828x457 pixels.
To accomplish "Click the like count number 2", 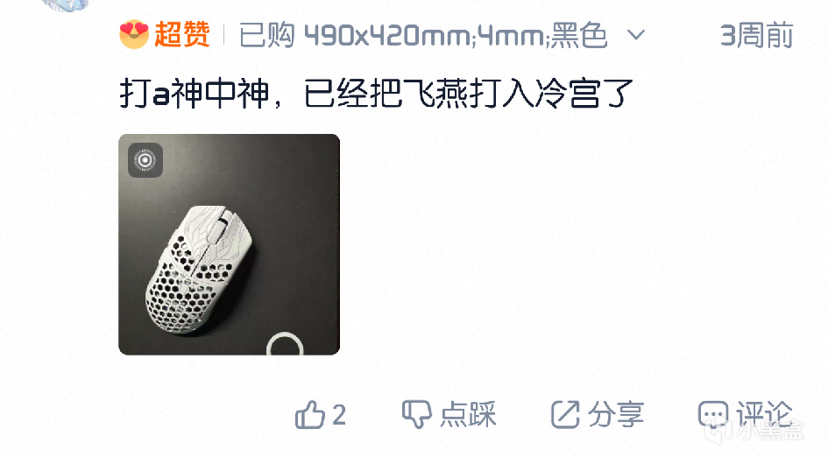I will point(339,415).
